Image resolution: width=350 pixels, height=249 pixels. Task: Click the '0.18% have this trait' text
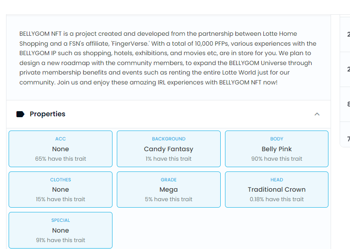point(277,199)
